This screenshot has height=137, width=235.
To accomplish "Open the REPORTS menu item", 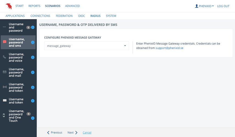I will click(x=34, y=6).
